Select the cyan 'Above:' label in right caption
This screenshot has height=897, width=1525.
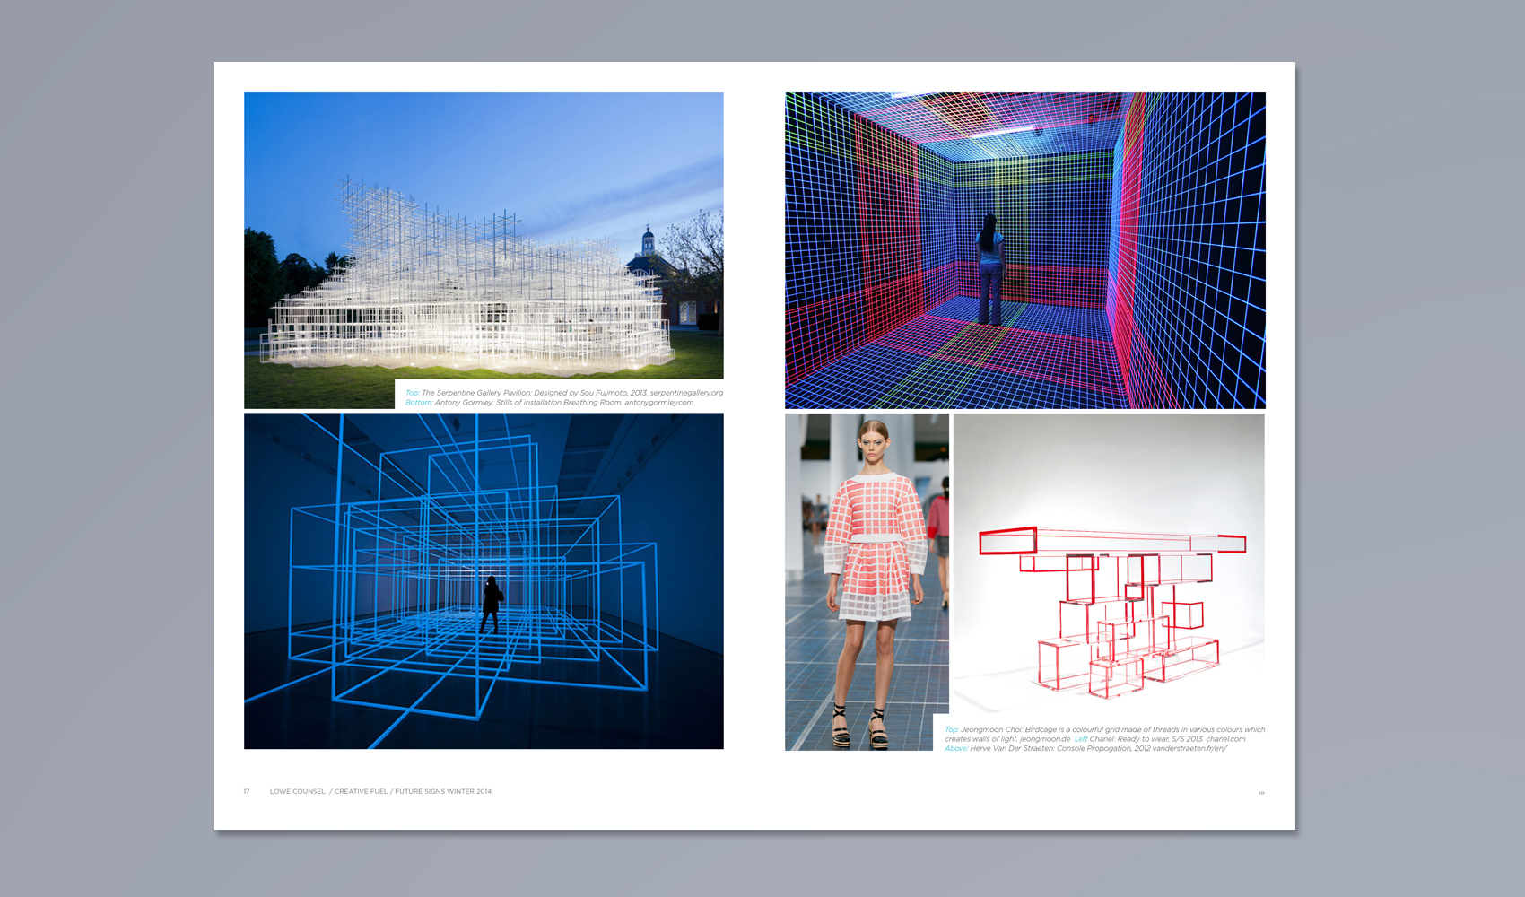coord(955,749)
